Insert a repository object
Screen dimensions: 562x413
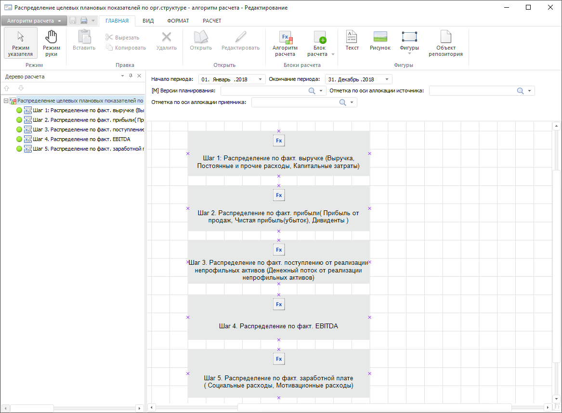pos(445,43)
